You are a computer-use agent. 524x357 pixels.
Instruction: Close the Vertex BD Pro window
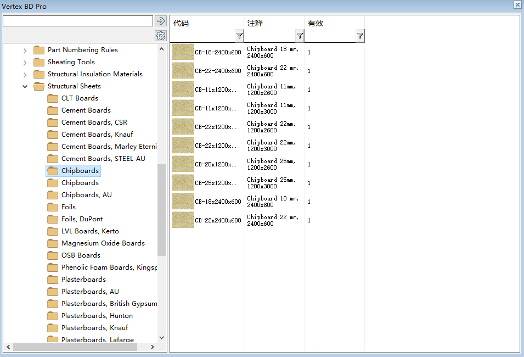tap(517, 4)
